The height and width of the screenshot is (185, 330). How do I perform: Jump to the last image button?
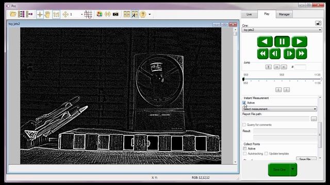(x=284, y=67)
